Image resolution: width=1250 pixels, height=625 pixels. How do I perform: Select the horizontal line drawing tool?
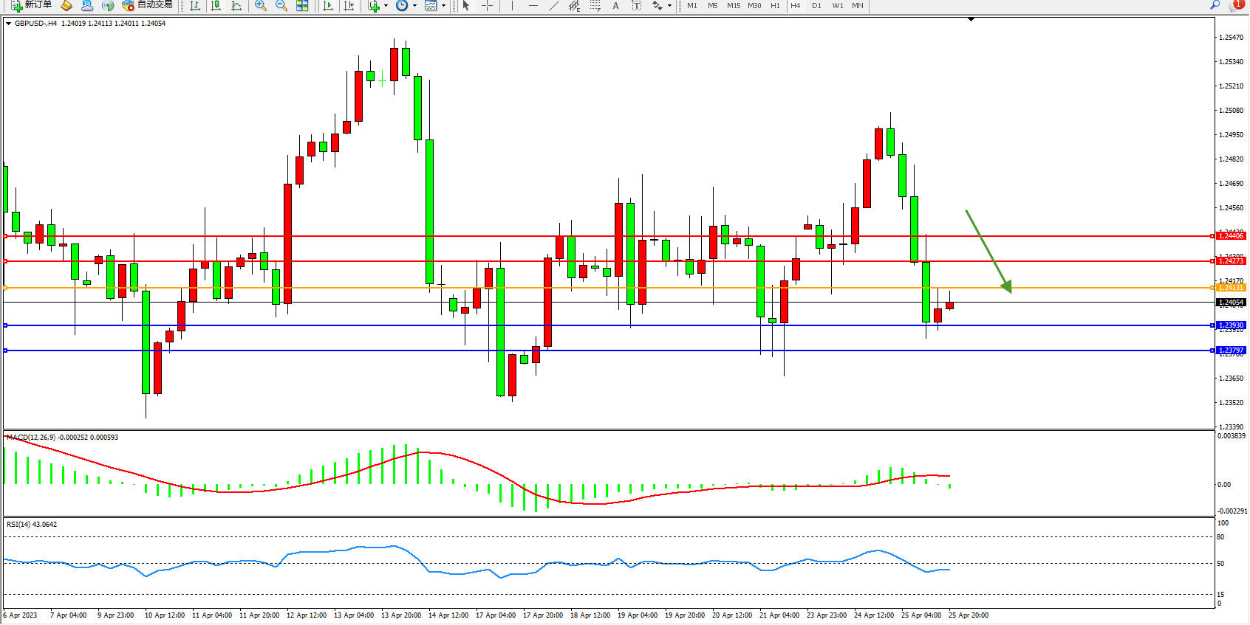533,6
